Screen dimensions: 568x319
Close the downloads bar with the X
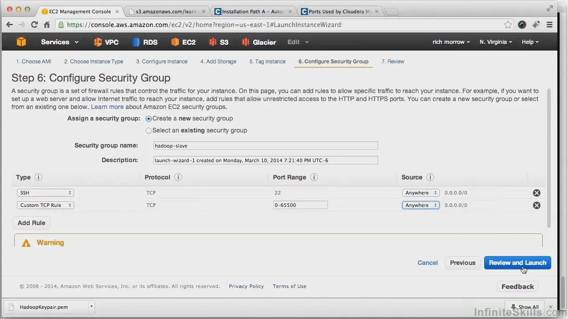pyautogui.click(x=551, y=307)
